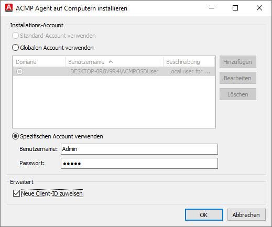This screenshot has width=272, height=227.
Task: Click the Löschen button
Action: click(238, 94)
